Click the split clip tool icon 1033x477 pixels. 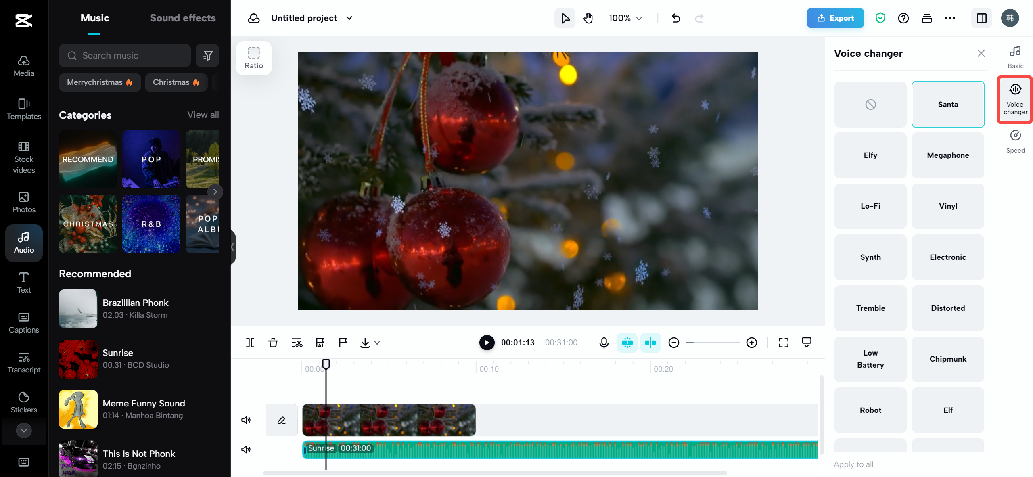[250, 343]
